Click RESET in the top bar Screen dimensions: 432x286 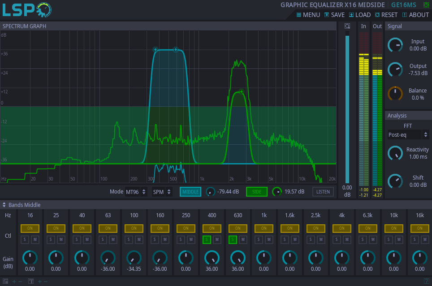pyautogui.click(x=386, y=15)
